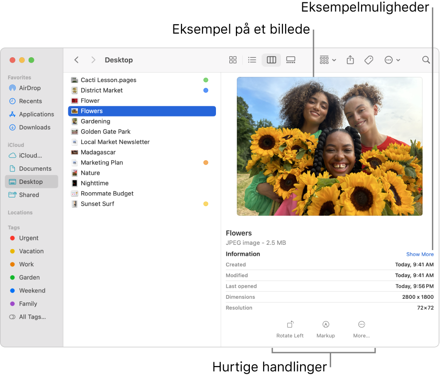Click the Locations sidebar heading
The height and width of the screenshot is (377, 441).
point(20,213)
